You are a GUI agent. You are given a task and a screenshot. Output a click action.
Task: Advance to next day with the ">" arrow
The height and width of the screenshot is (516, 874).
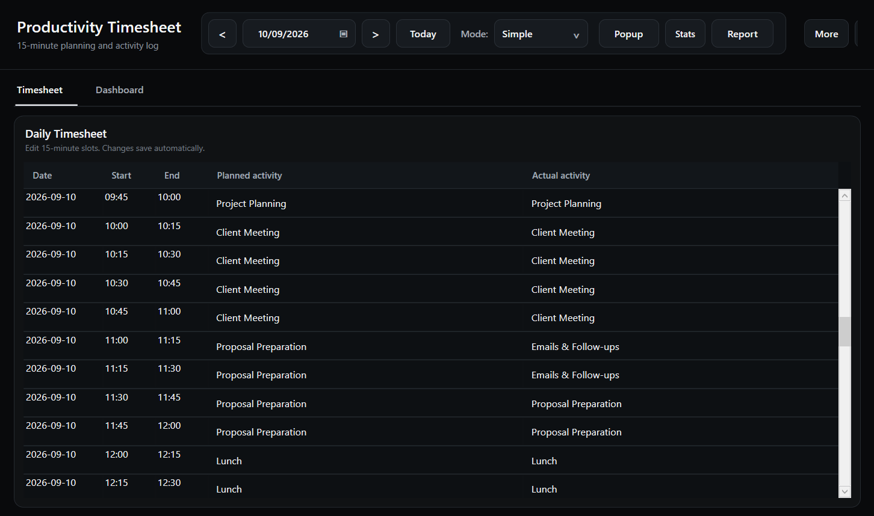click(x=376, y=34)
